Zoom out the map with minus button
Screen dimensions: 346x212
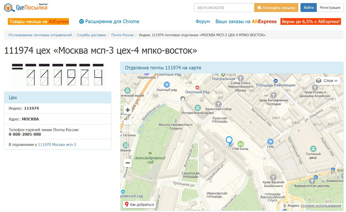[x=128, y=163]
